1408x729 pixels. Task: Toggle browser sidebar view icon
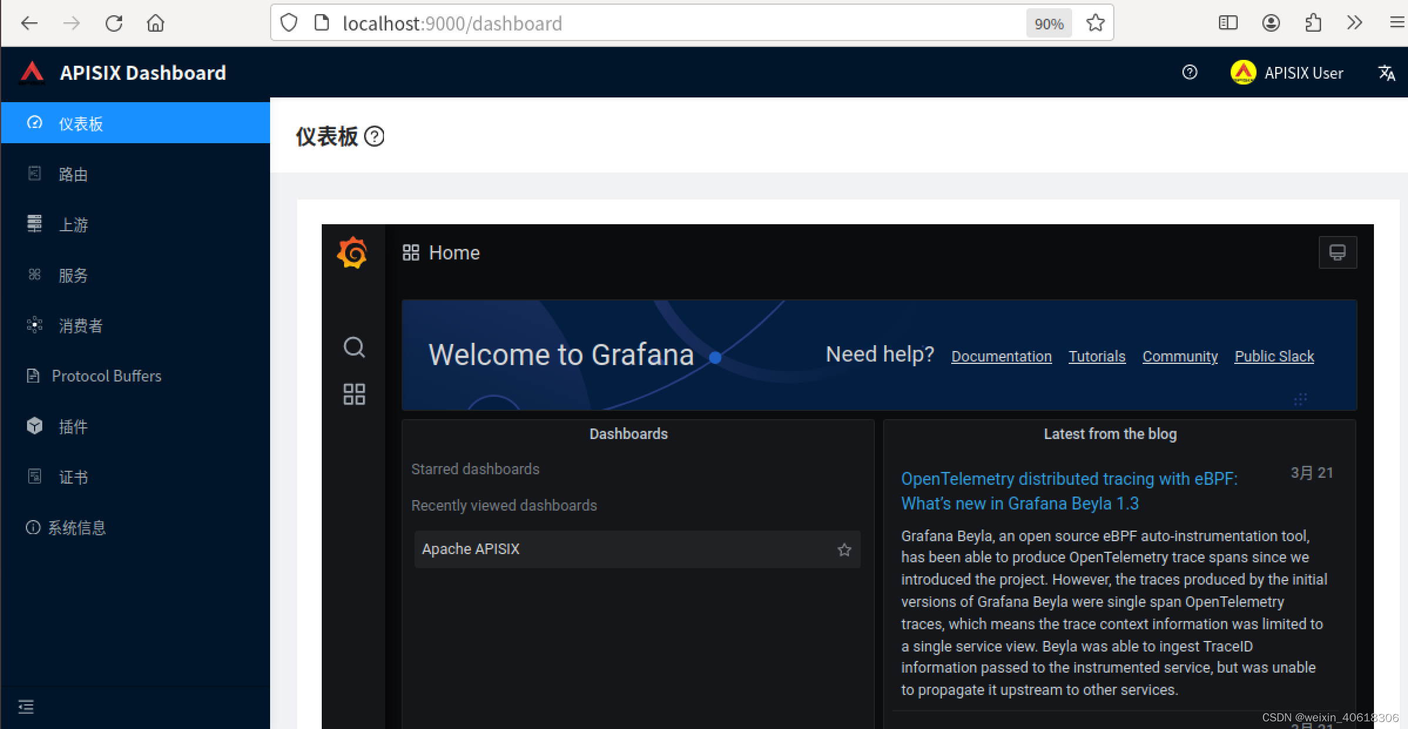tap(1228, 23)
